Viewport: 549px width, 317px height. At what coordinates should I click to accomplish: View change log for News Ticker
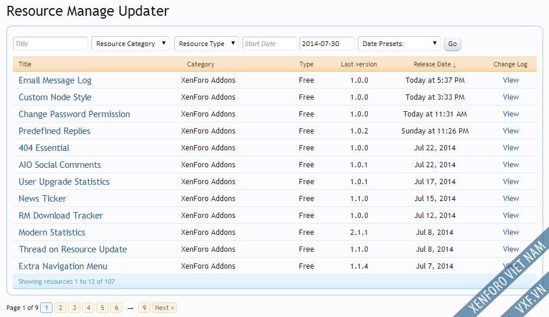[511, 198]
